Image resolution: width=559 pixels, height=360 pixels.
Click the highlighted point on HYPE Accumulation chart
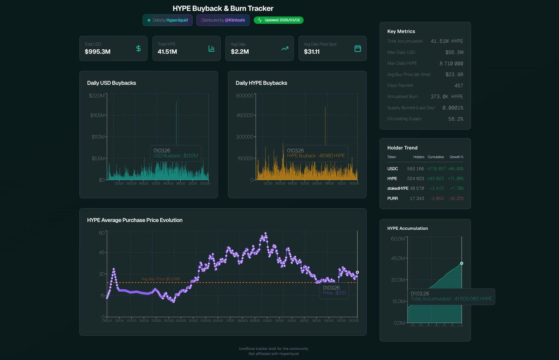462,263
